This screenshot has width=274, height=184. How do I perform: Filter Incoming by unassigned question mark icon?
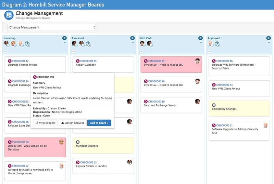click(x=27, y=44)
